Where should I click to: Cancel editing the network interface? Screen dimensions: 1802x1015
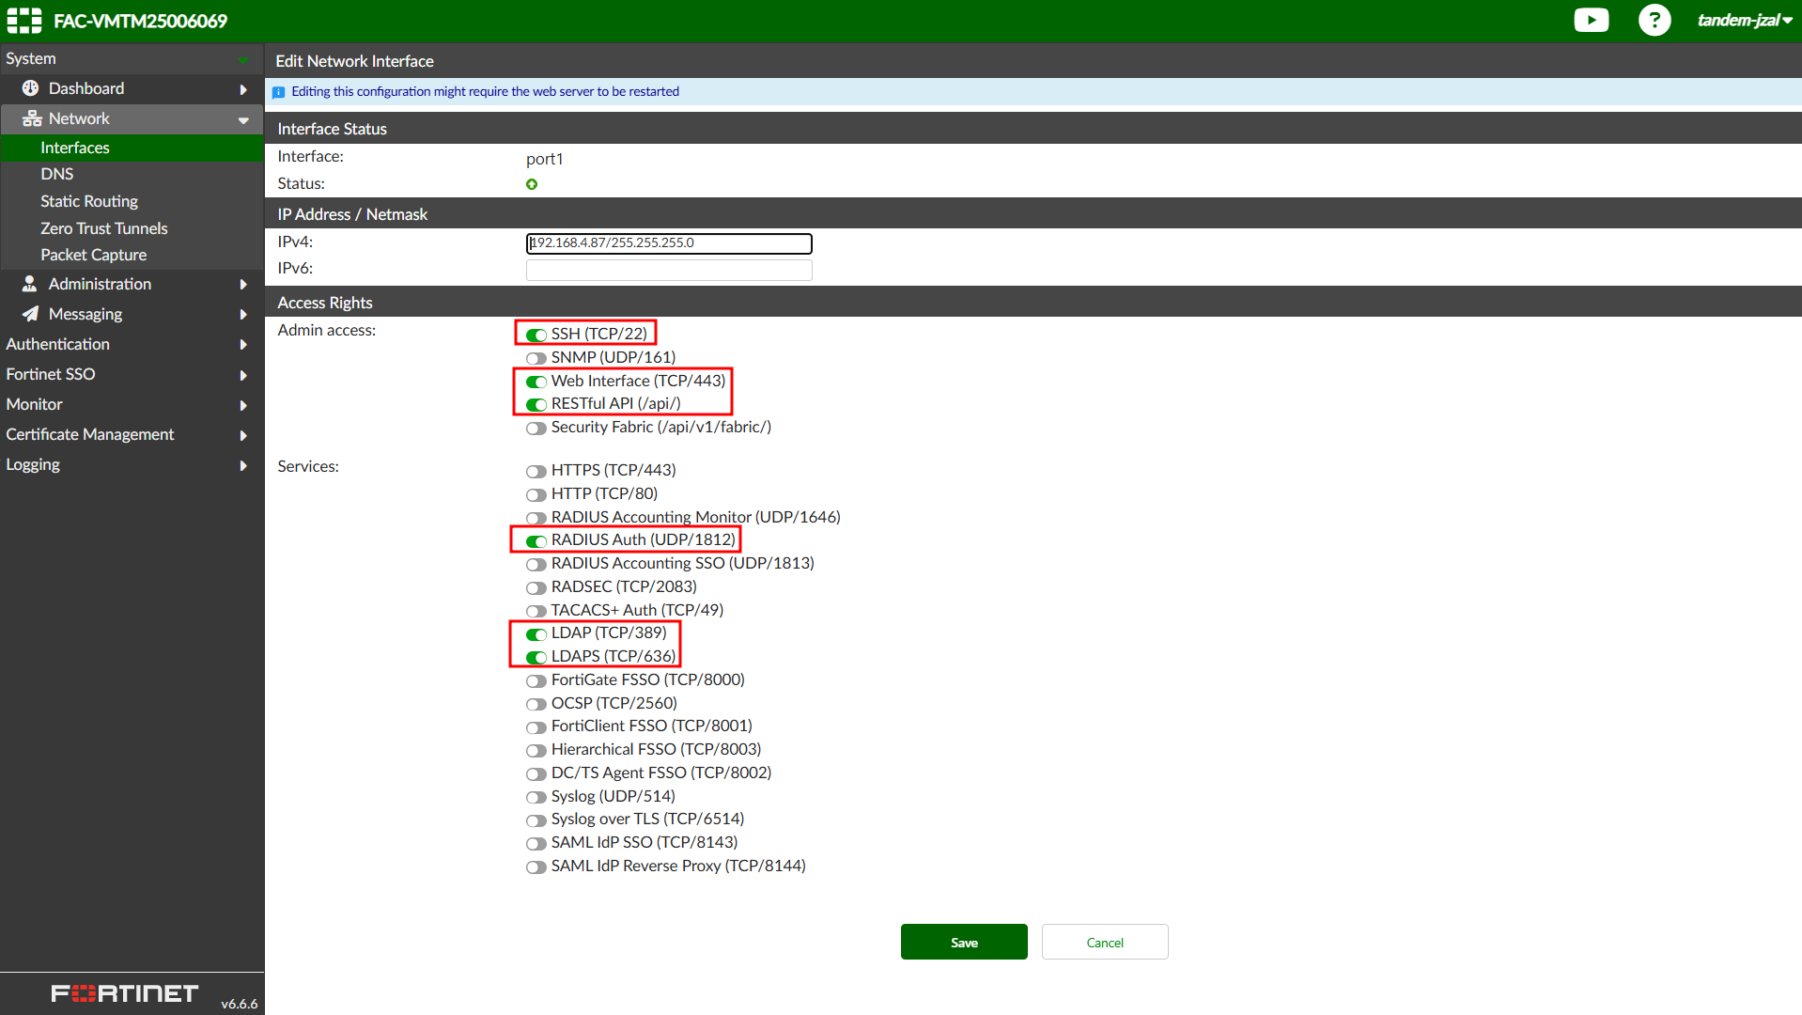[1104, 942]
